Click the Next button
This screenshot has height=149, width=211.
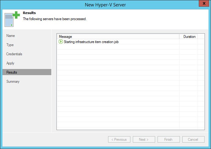point(144,140)
